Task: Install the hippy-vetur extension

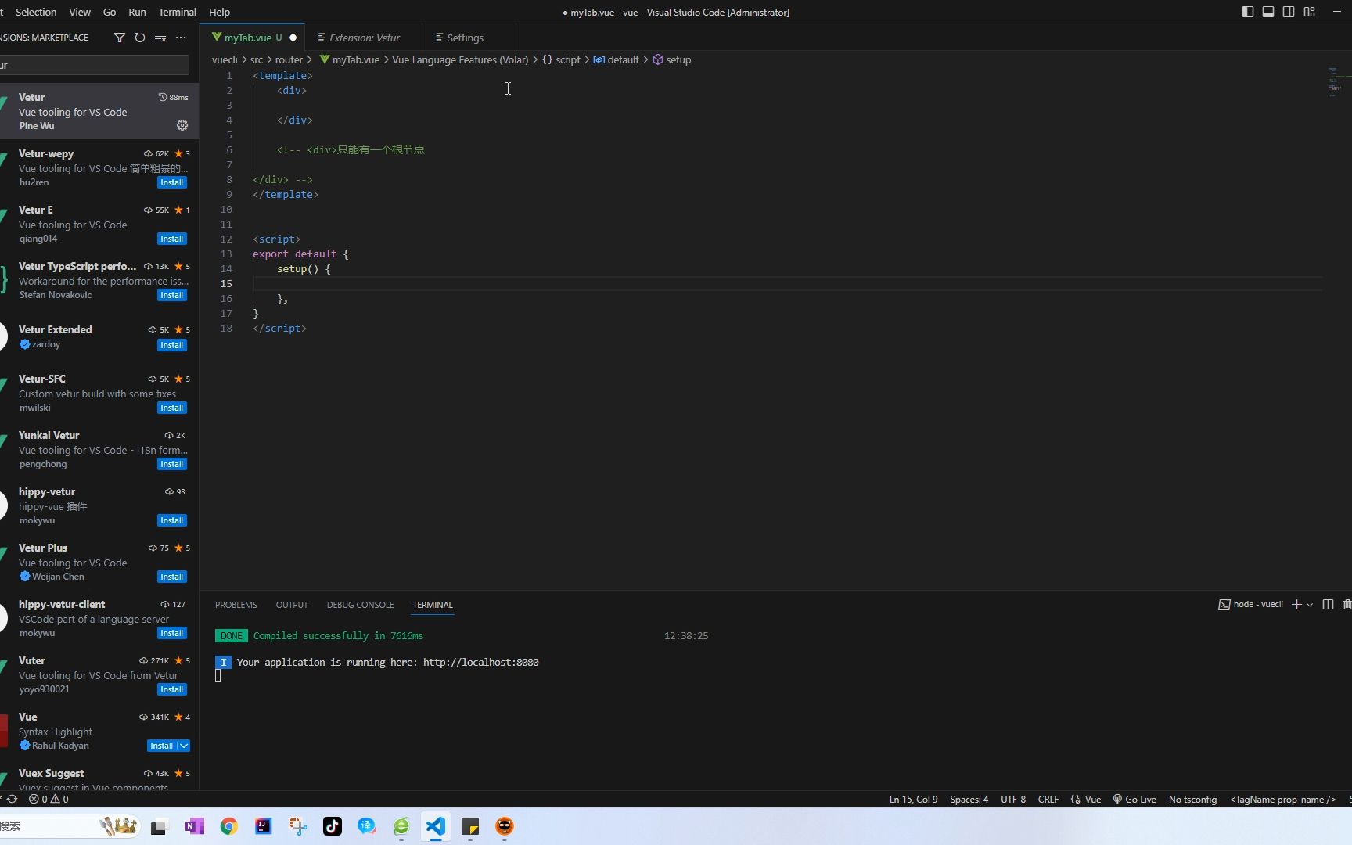Action: [x=172, y=520]
